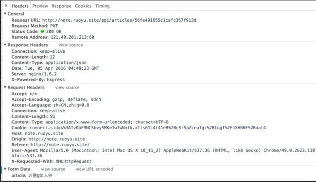Click the Headers tab

[20, 6]
